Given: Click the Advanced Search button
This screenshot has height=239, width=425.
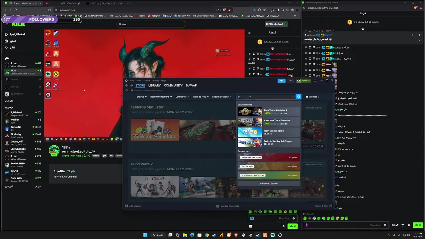Looking at the screenshot, I should tap(269, 184).
